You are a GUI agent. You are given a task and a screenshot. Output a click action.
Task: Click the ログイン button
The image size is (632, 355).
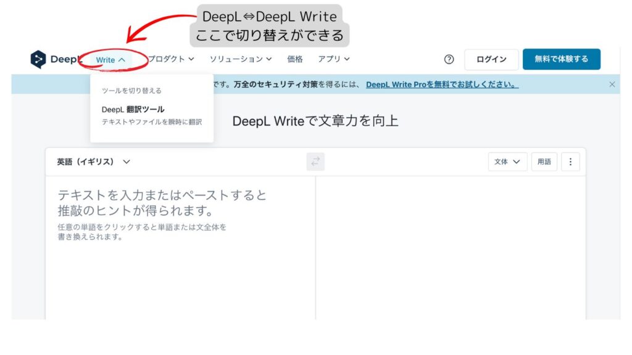pyautogui.click(x=491, y=60)
